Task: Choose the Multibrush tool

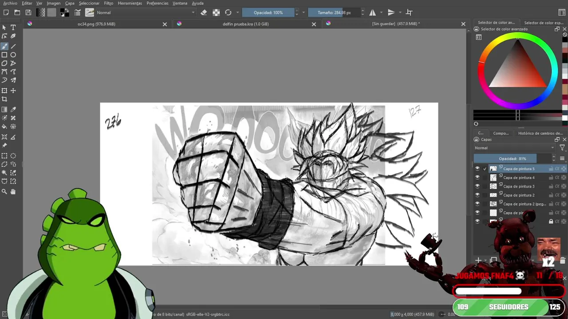Action: [x=13, y=80]
